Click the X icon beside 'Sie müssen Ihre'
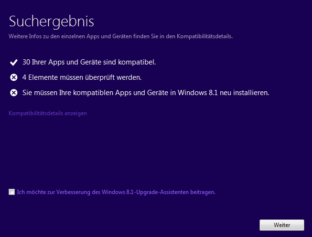 [14, 93]
